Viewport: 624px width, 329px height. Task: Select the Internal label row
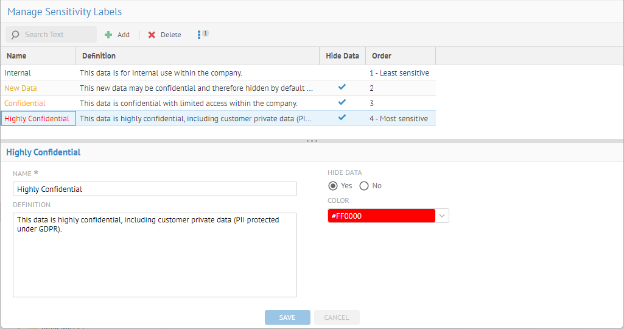[x=37, y=73]
